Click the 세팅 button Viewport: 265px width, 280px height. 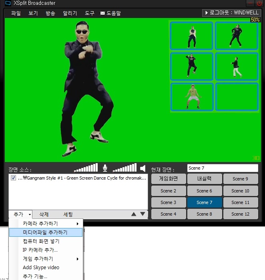[68, 214]
